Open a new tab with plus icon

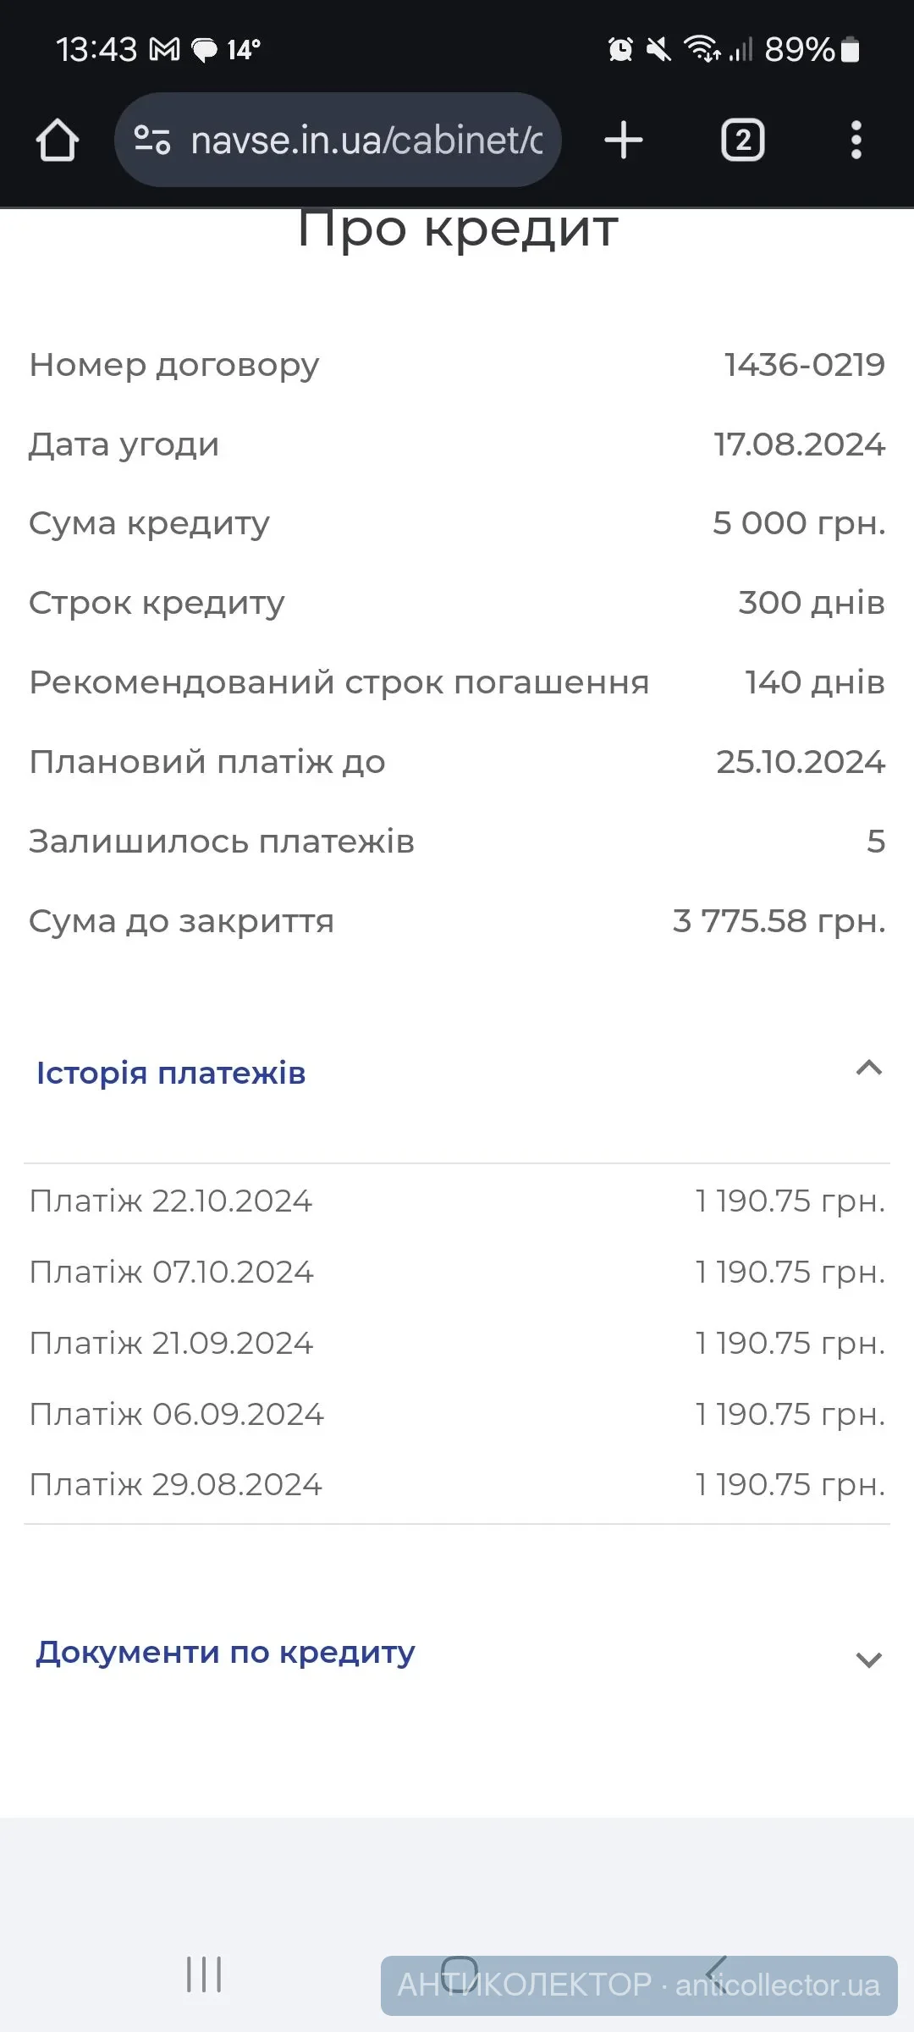[624, 141]
